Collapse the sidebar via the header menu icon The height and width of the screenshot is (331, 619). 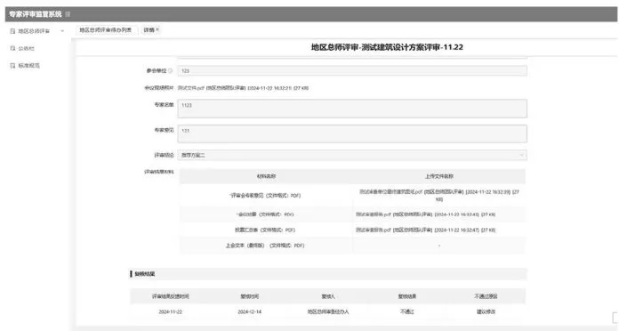(x=68, y=14)
